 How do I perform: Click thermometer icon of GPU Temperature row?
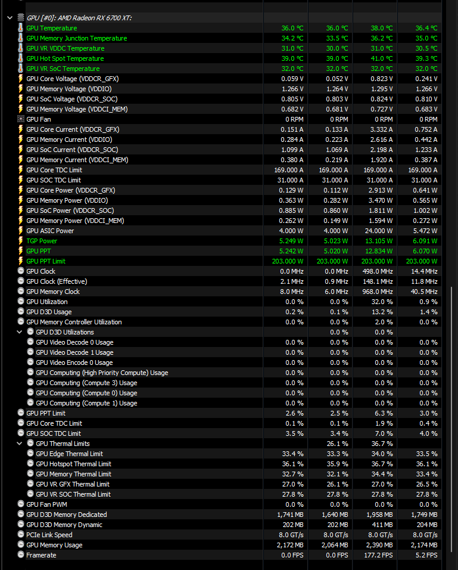click(21, 28)
